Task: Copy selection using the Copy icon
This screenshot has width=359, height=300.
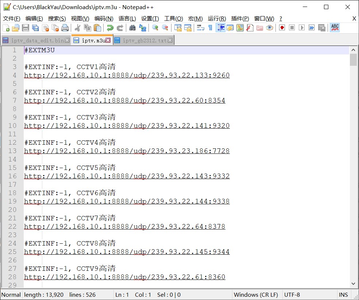Action: tap(88, 28)
